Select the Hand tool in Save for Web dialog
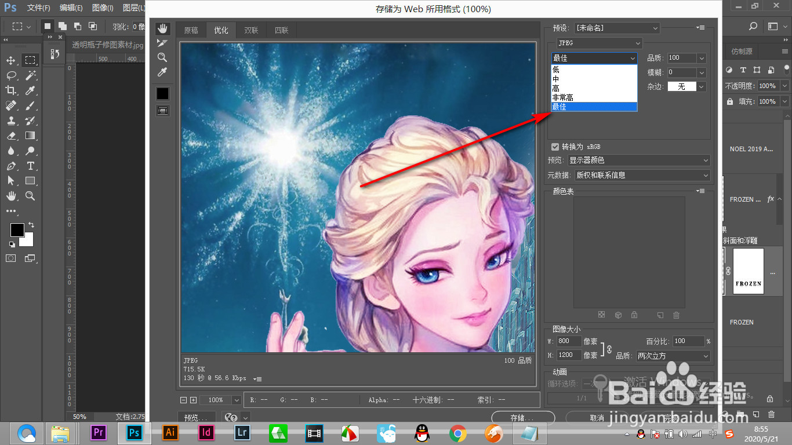792x445 pixels. click(x=162, y=28)
